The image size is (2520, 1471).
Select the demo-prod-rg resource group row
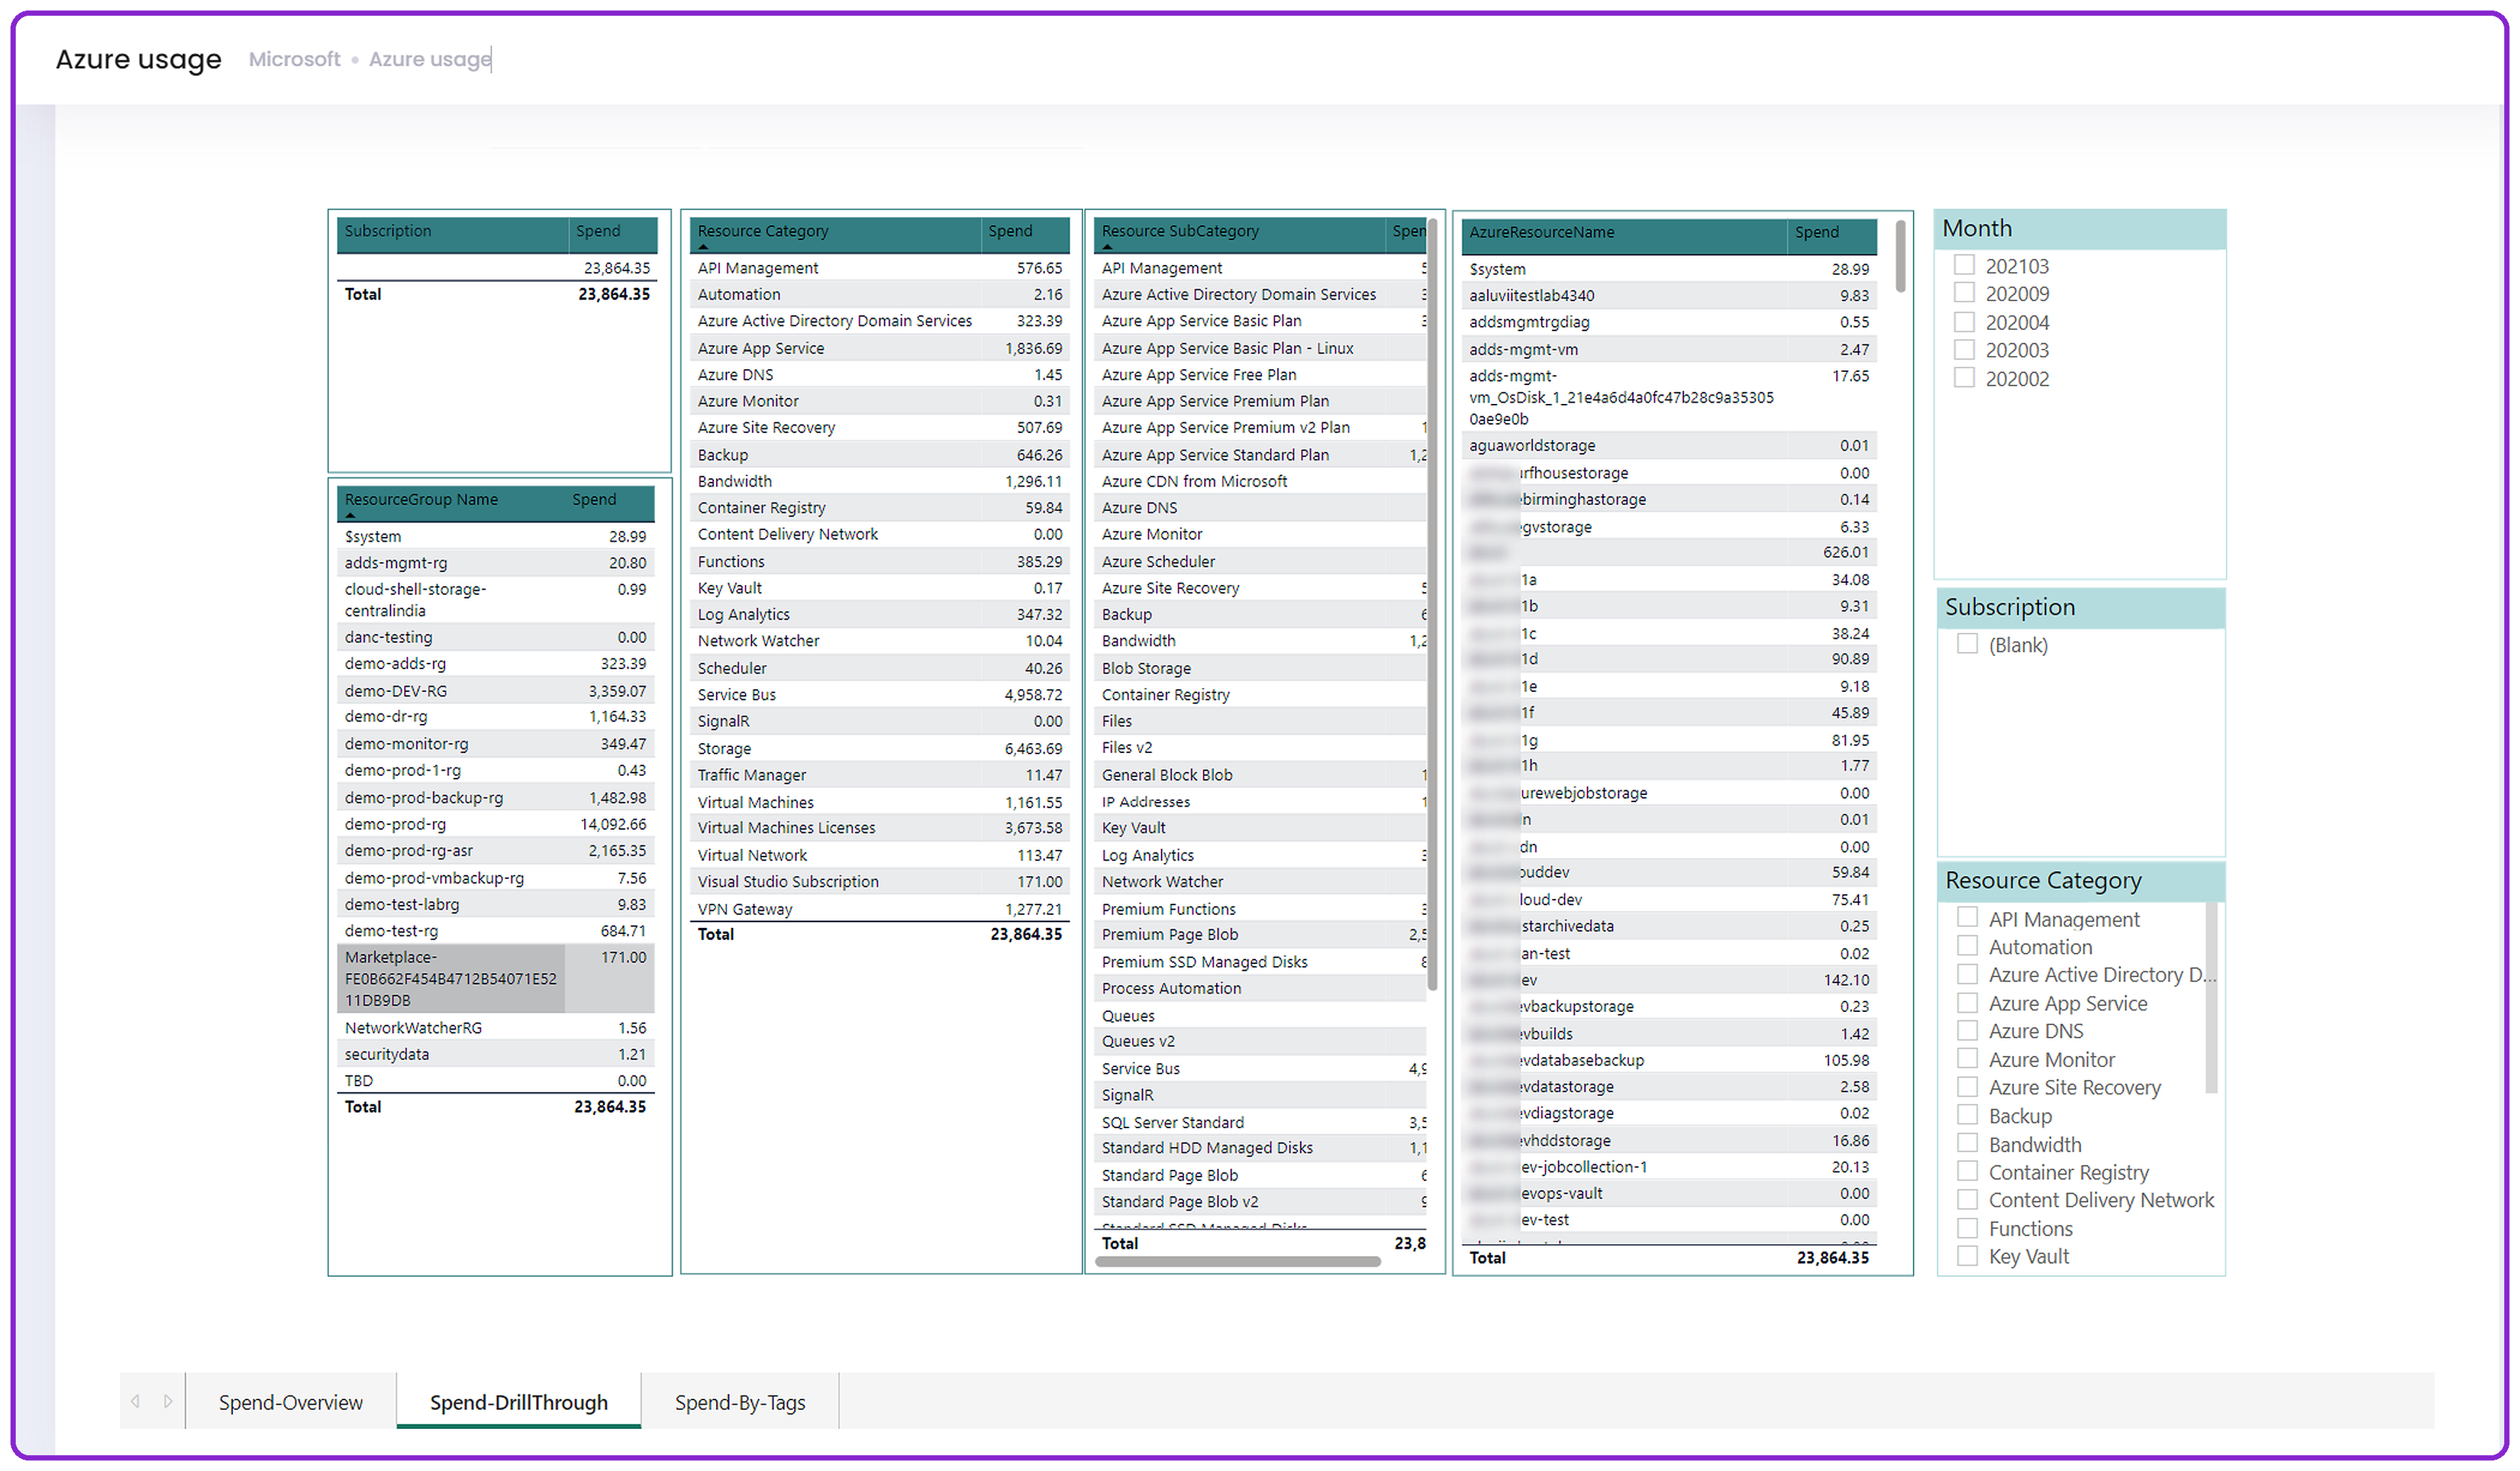496,824
